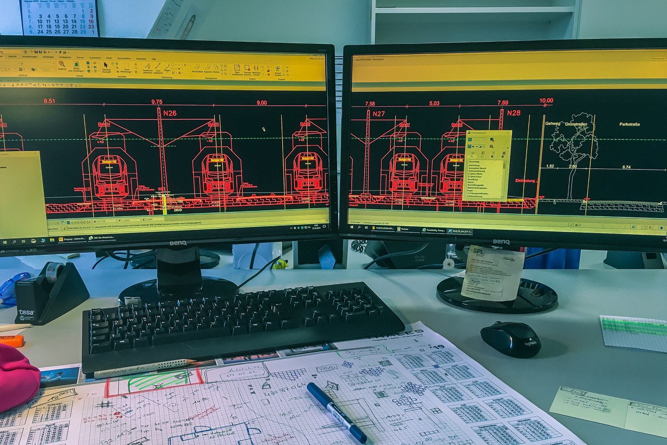Screen dimensions: 667x445
Task: Open the color attribute dropdown
Action: (x=1, y=69)
